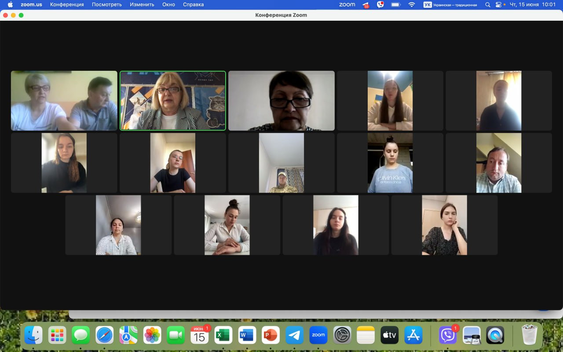This screenshot has width=563, height=352.
Task: Open the Preview app in the dock
Action: click(x=472, y=335)
